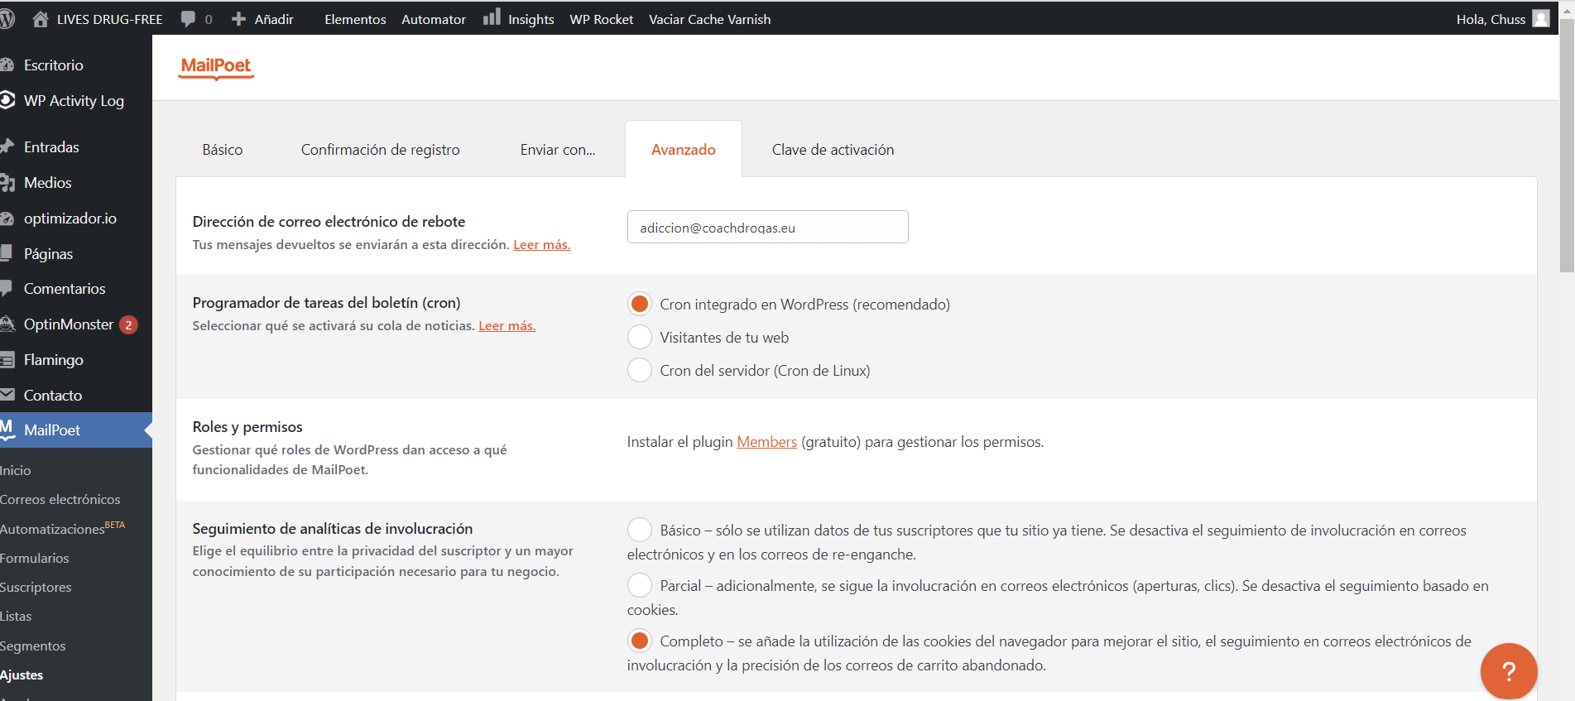
Task: Open Formularios submenu item
Action: coord(35,558)
